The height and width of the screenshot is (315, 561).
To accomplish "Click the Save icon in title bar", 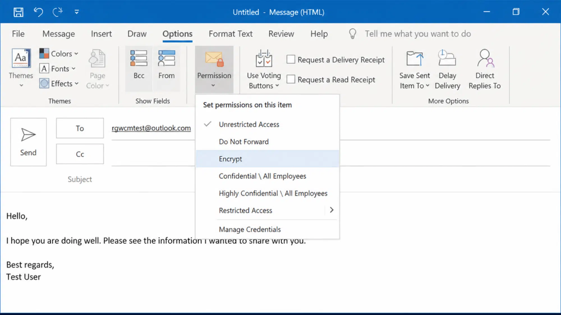I will click(x=19, y=12).
